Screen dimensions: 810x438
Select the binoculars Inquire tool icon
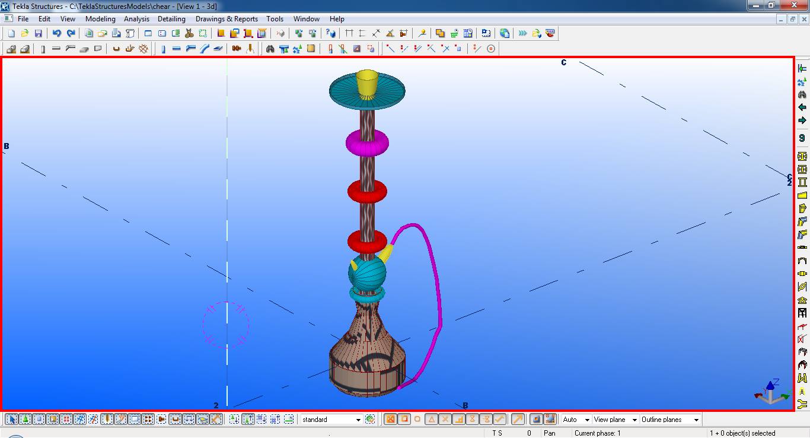click(x=270, y=49)
